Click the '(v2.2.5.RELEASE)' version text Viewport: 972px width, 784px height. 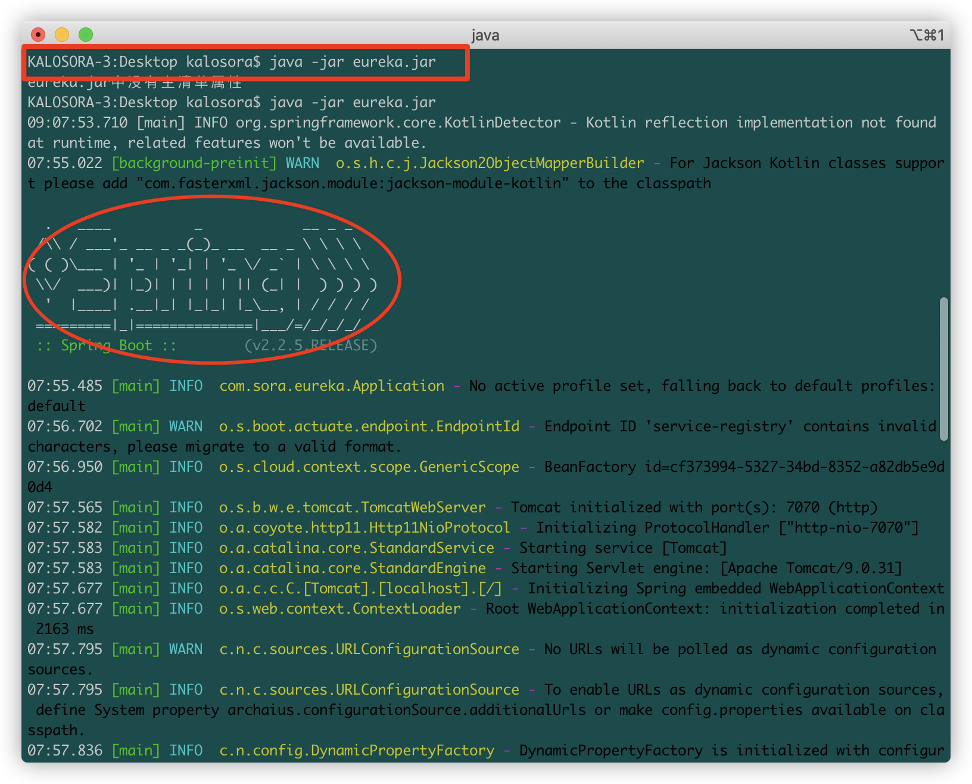click(x=310, y=346)
